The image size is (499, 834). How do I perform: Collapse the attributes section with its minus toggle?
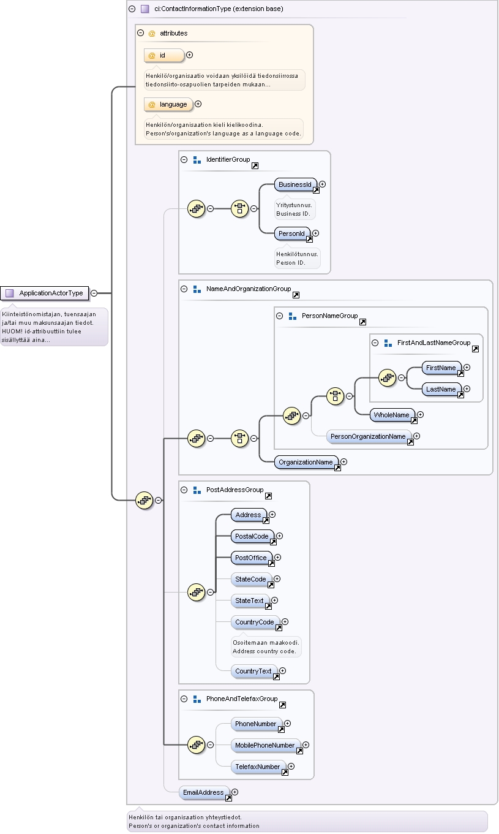tap(140, 33)
